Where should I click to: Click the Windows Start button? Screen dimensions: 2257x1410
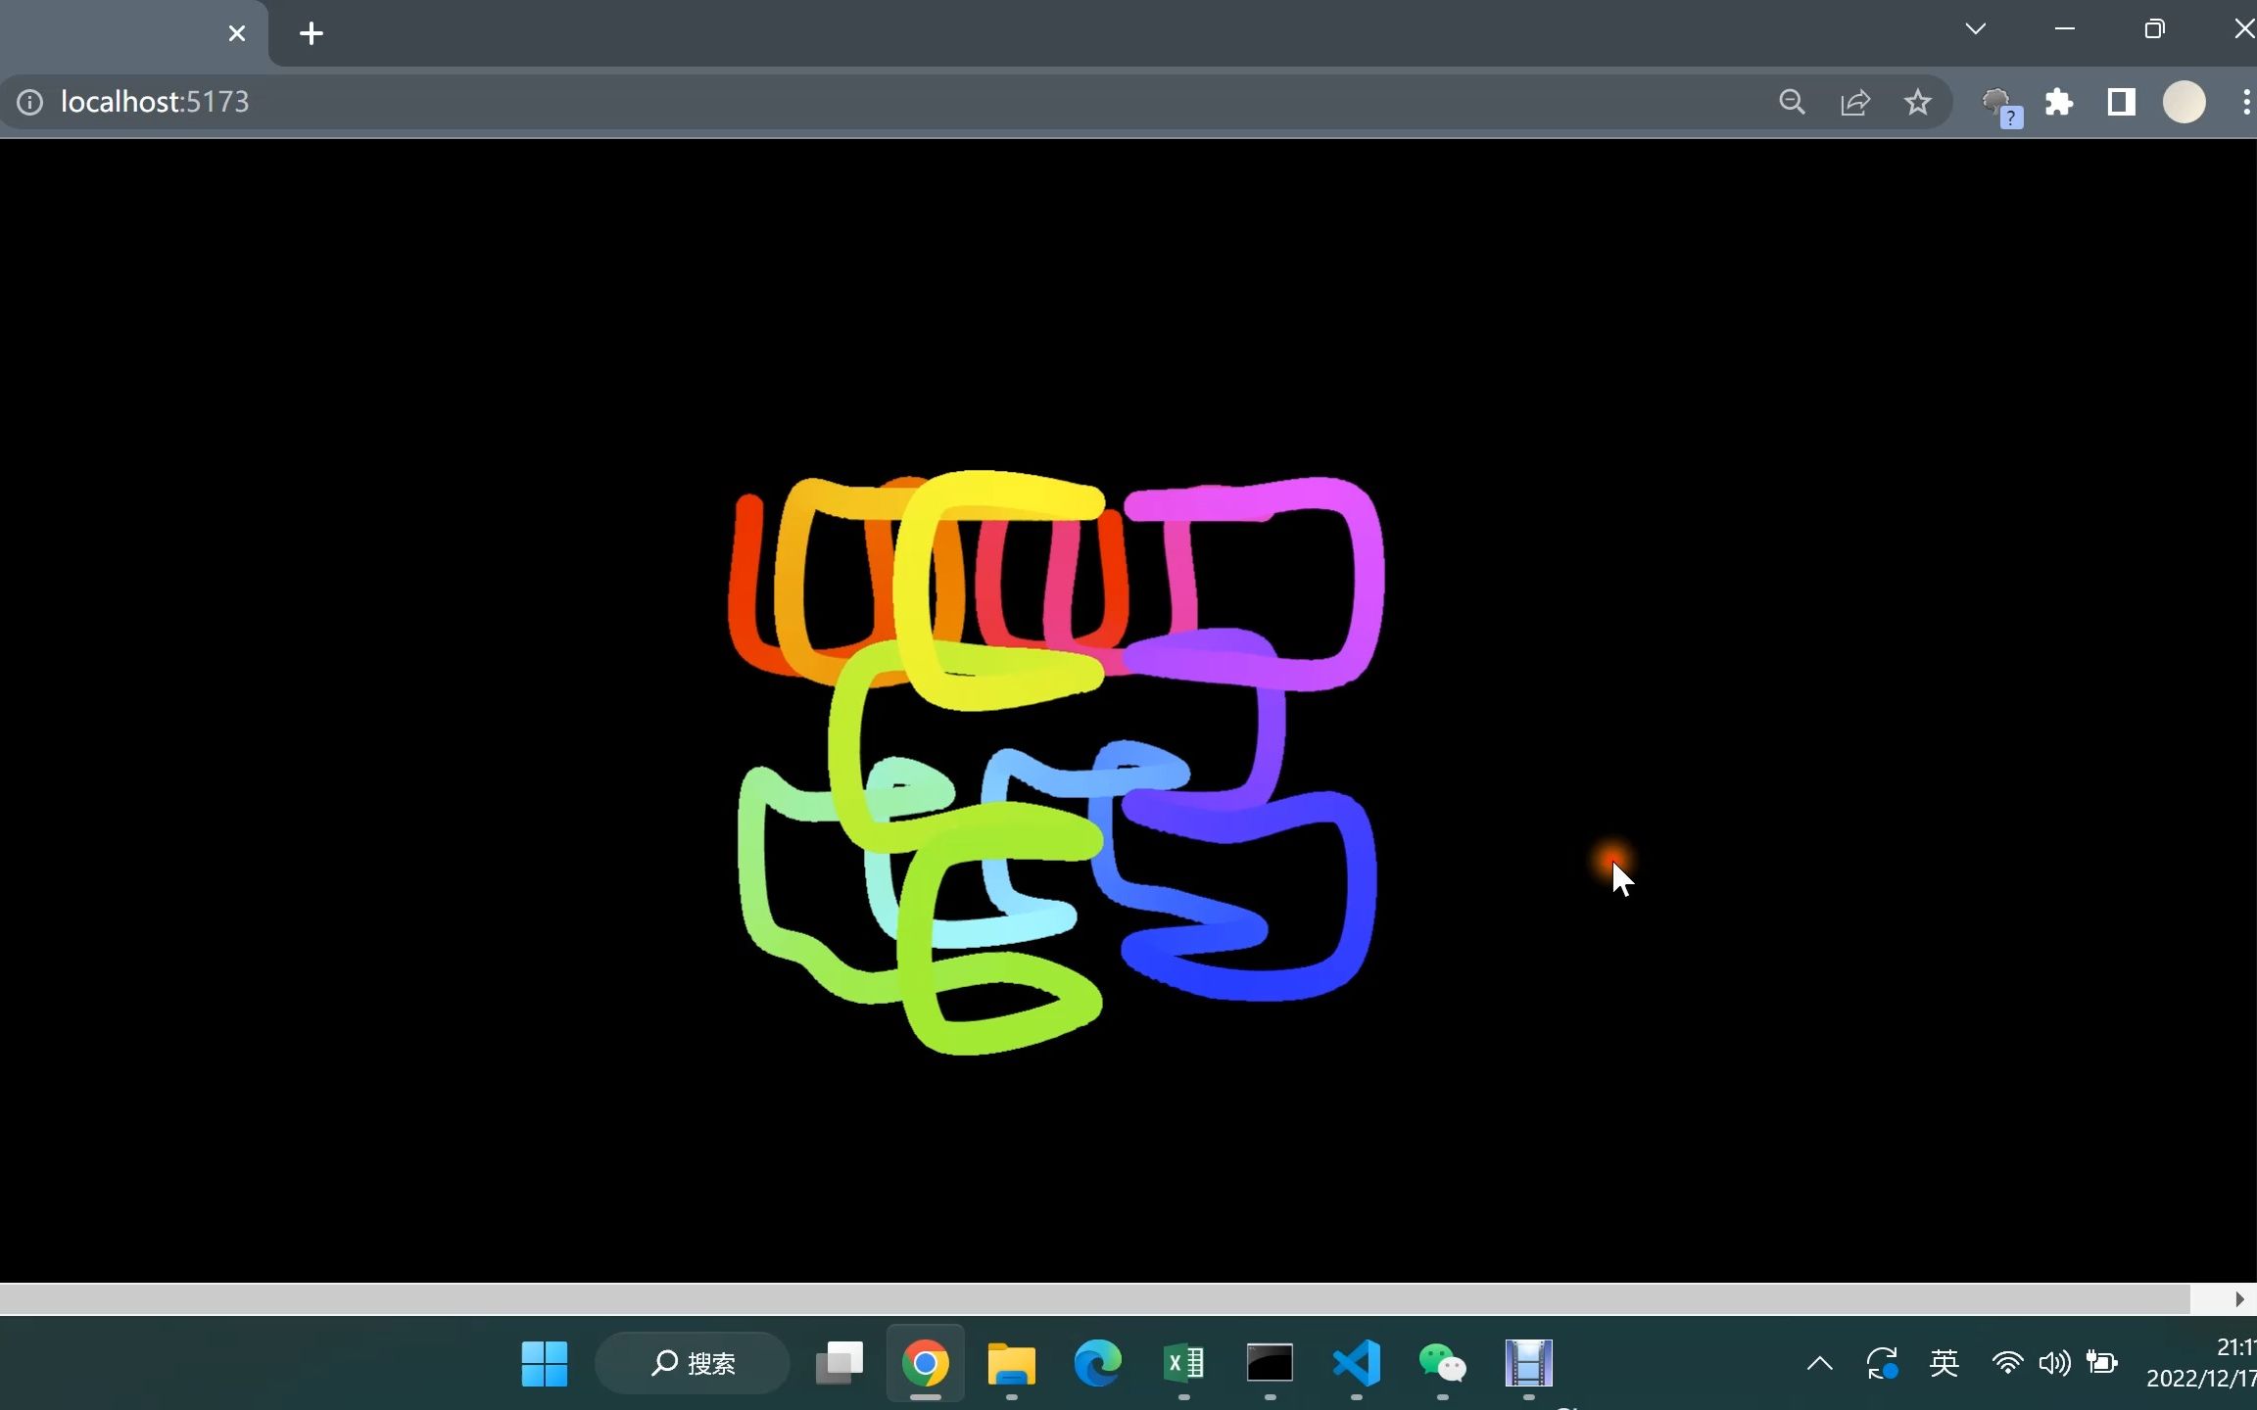(545, 1362)
